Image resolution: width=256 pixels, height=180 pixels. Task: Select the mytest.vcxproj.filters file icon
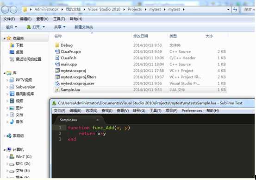coord(57,77)
